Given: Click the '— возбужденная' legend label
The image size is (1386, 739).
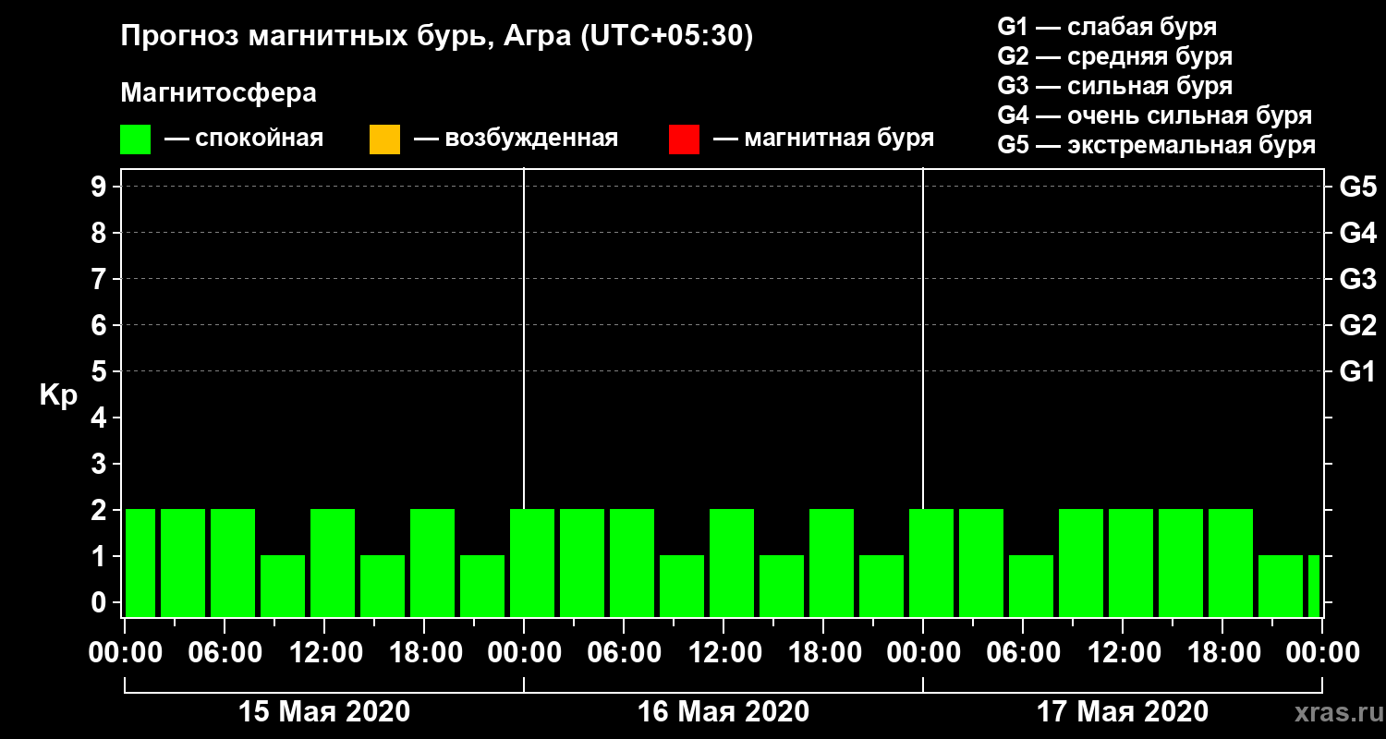Looking at the screenshot, I should tap(516, 139).
